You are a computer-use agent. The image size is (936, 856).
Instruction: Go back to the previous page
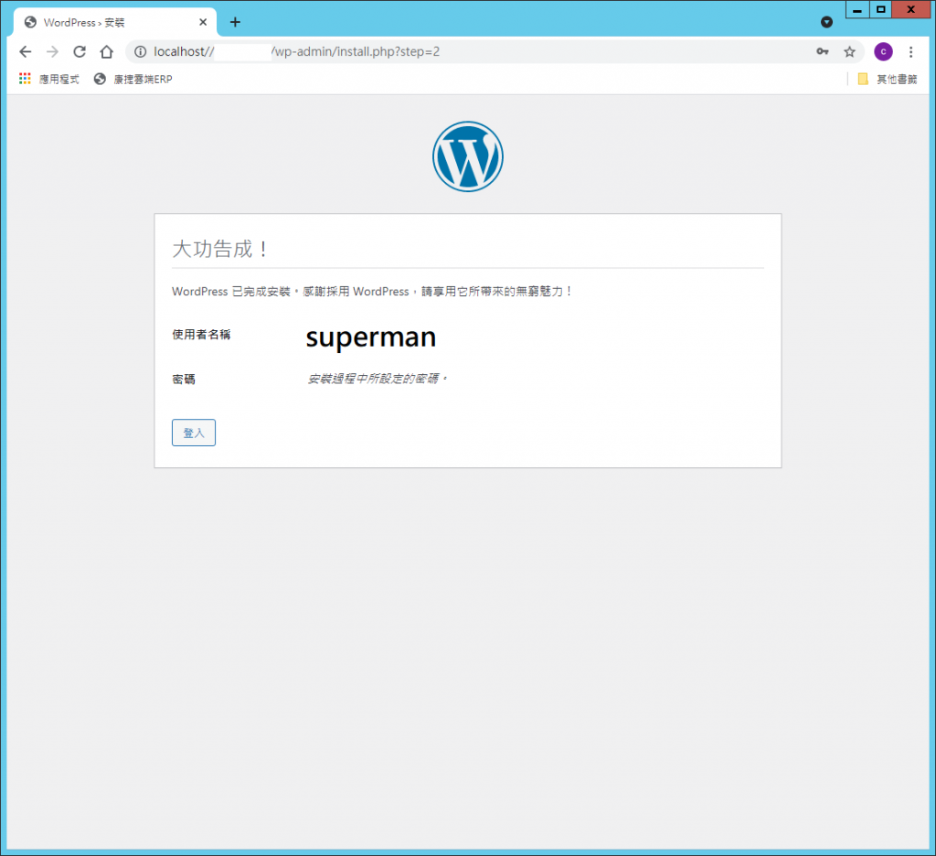pyautogui.click(x=26, y=51)
